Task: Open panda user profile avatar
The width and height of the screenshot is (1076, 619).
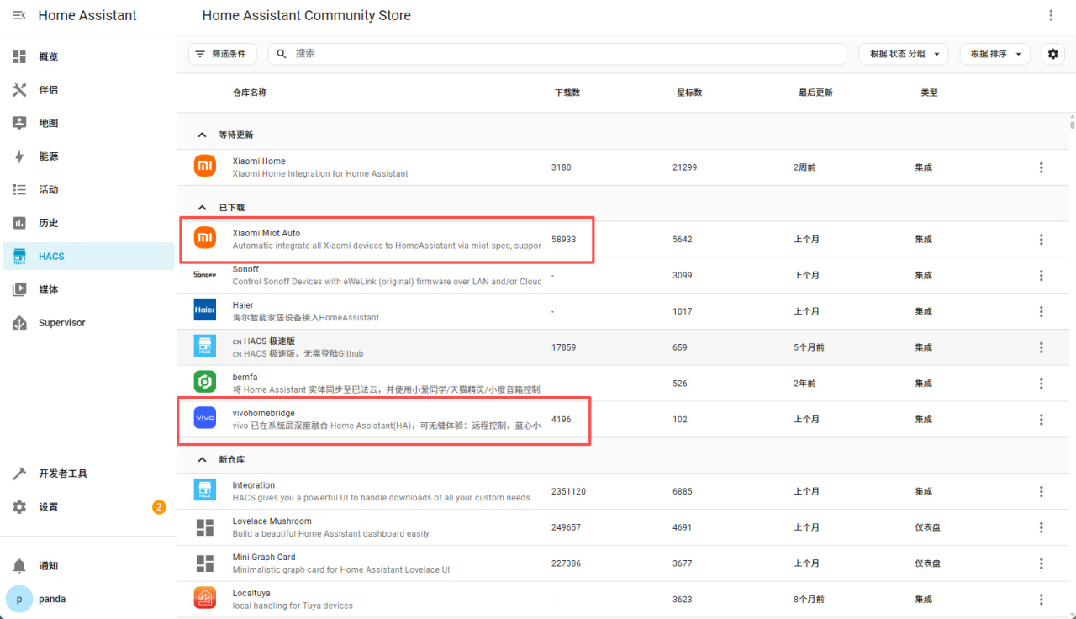Action: [19, 599]
